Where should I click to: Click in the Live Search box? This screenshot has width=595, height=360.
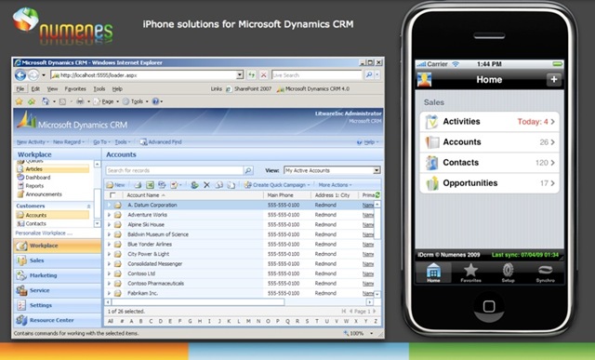pos(317,75)
